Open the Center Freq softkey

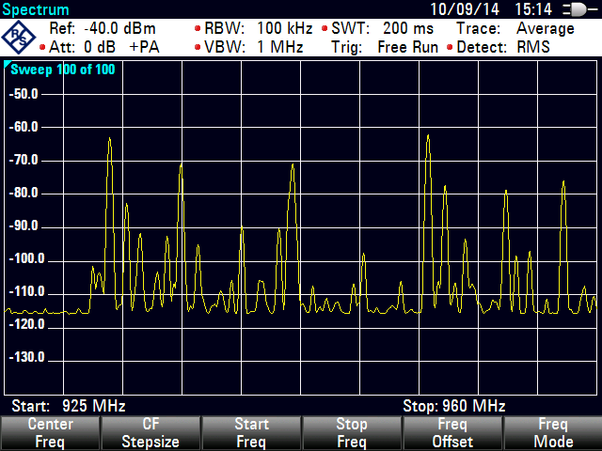tap(50, 433)
